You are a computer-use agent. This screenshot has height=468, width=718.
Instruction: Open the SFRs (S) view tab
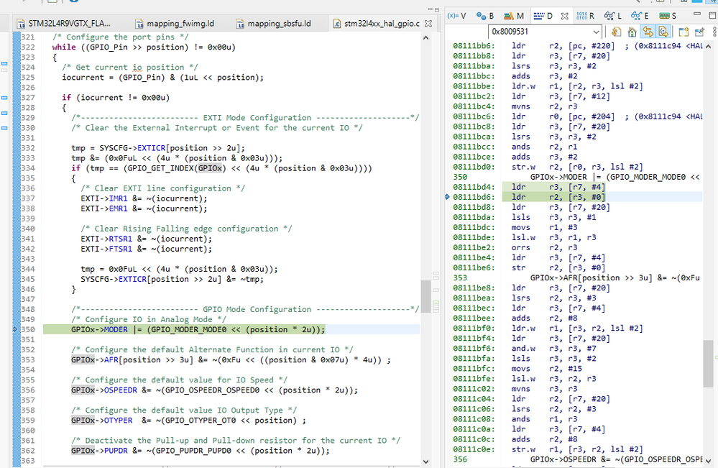[x=668, y=16]
